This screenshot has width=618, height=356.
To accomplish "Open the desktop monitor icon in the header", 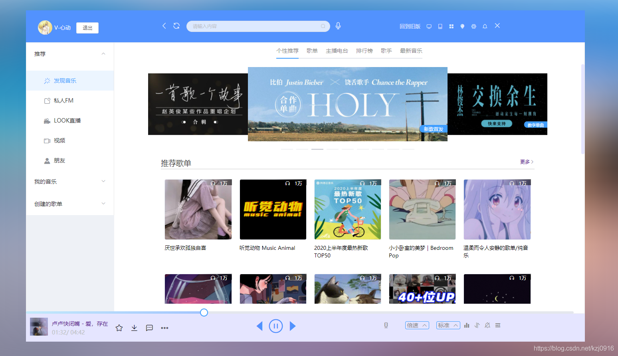I will click(x=429, y=26).
